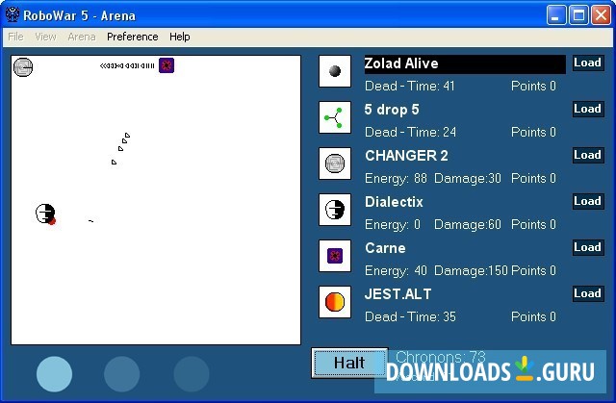This screenshot has height=403, width=616.
Task: Select the JEST.ALT robot icon
Action: [335, 302]
